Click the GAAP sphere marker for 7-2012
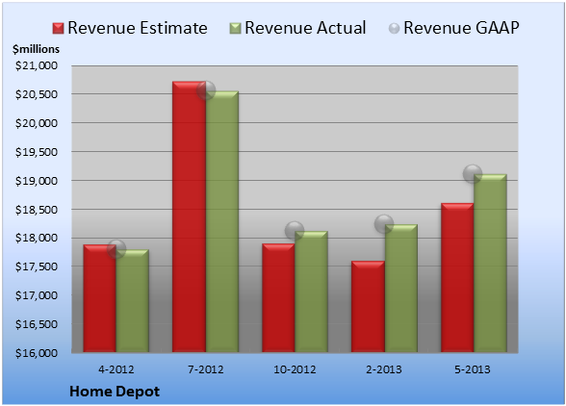This screenshot has height=406, width=566. [206, 90]
